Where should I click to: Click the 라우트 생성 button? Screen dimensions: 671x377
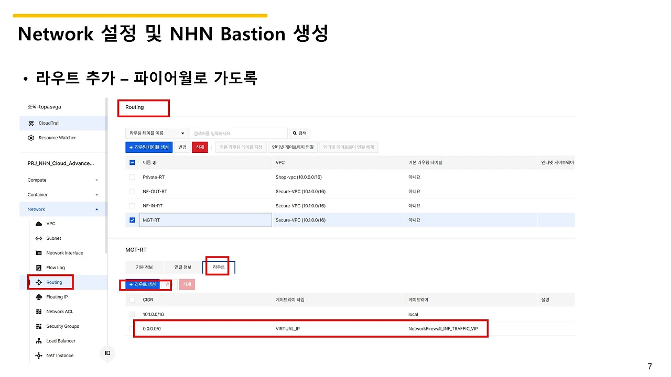coord(143,284)
